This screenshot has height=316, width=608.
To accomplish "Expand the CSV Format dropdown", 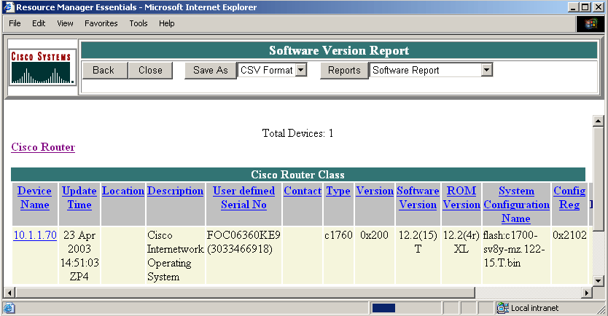I will 301,70.
